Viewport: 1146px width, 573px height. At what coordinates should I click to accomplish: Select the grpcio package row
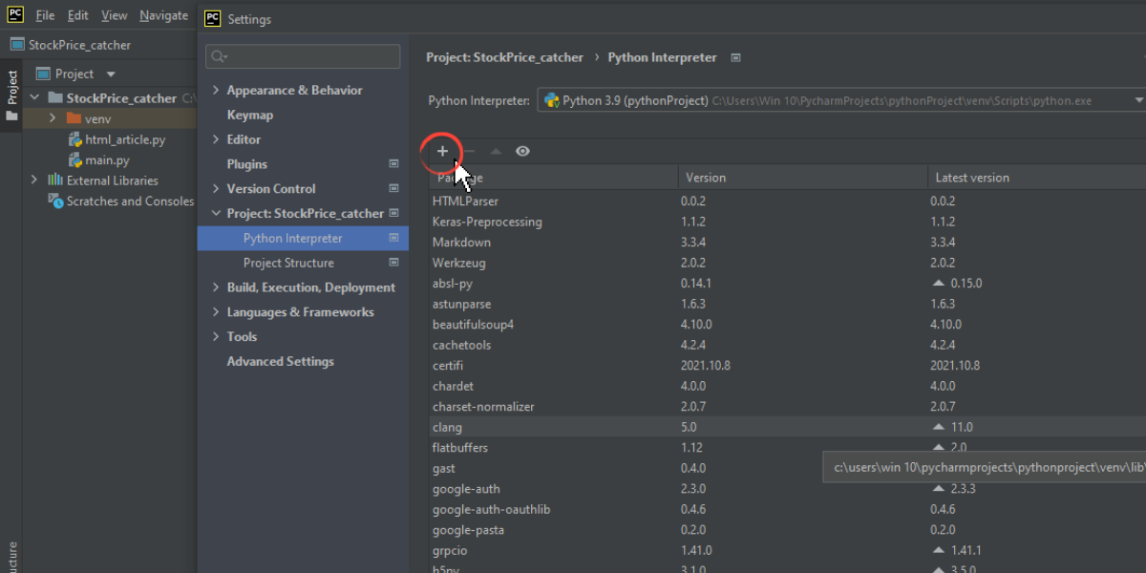coord(787,550)
